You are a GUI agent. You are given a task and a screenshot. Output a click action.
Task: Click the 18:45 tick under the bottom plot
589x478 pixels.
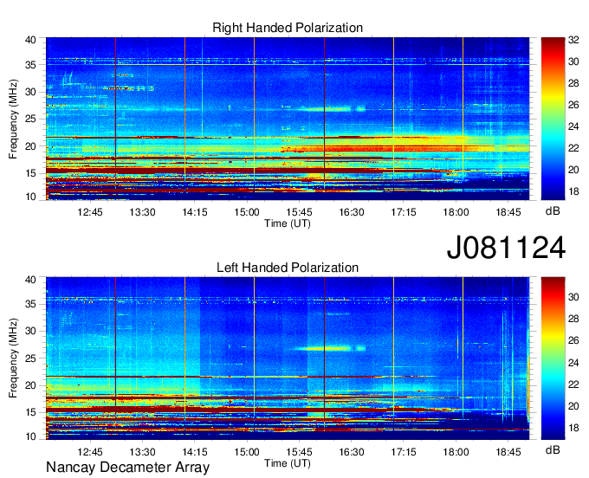508,452
